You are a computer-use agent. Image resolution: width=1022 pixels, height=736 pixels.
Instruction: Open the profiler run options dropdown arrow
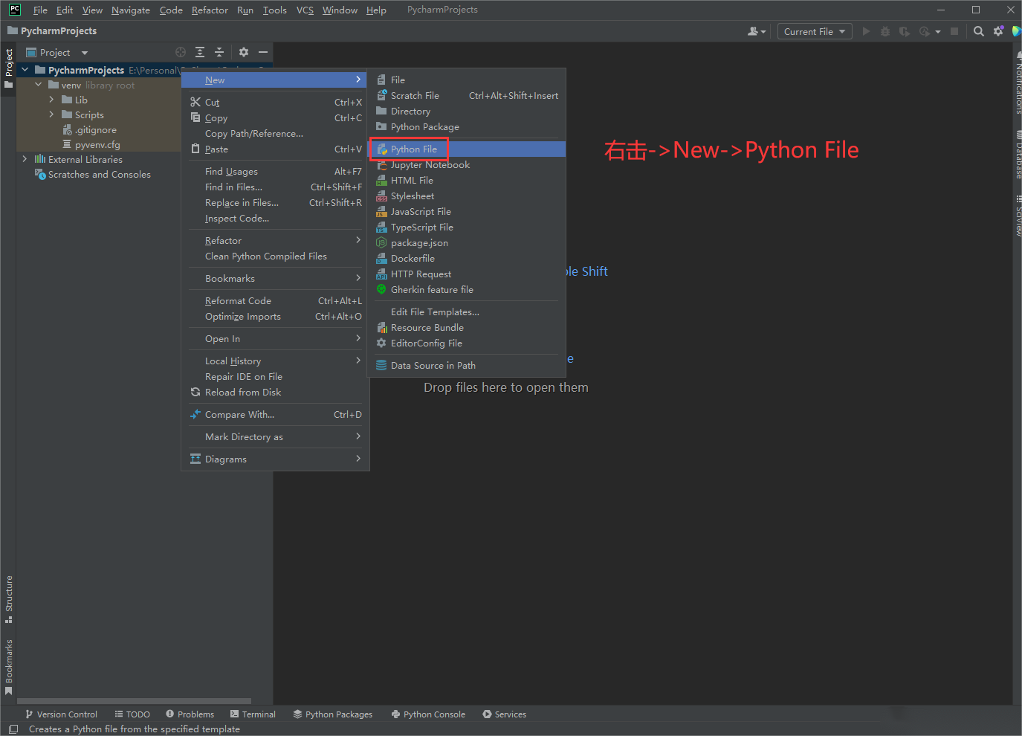point(938,31)
